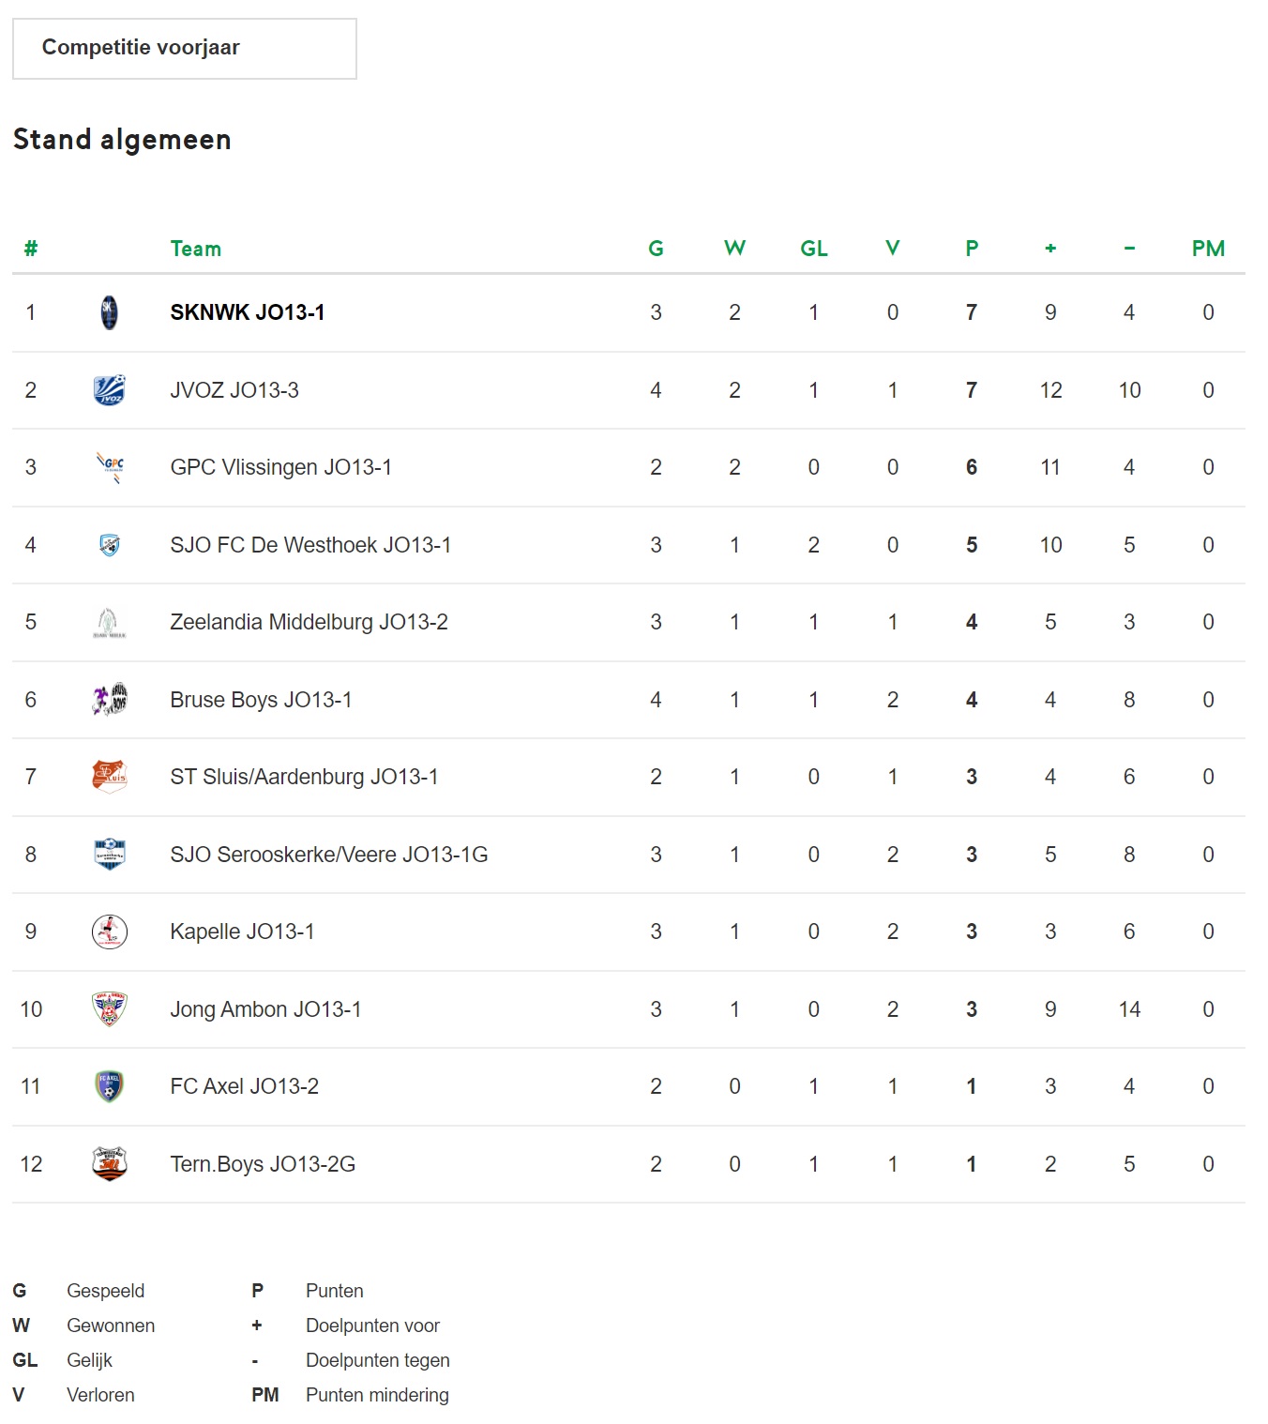Click the SKNWK club logo
Image resolution: width=1268 pixels, height=1424 pixels.
point(110,312)
